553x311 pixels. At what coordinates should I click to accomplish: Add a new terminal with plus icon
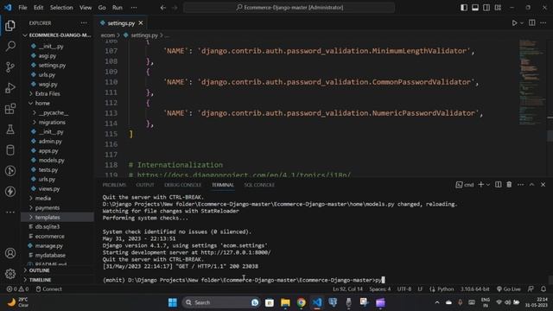[480, 184]
